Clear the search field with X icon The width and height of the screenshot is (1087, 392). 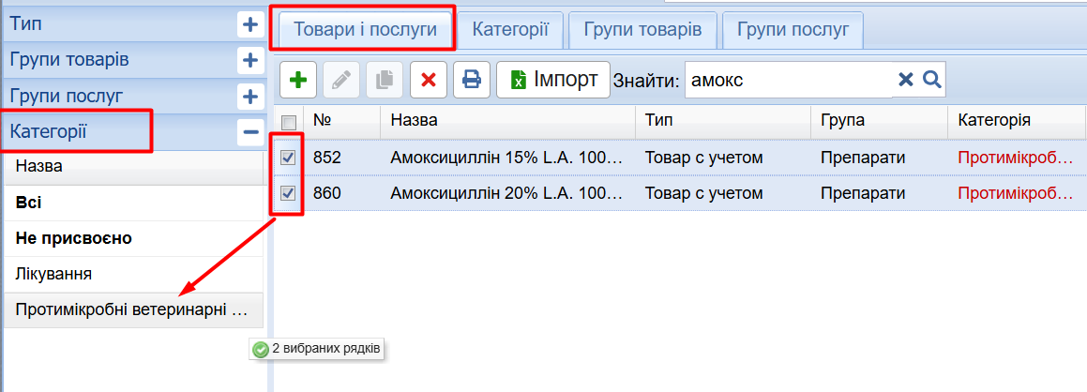pos(905,80)
